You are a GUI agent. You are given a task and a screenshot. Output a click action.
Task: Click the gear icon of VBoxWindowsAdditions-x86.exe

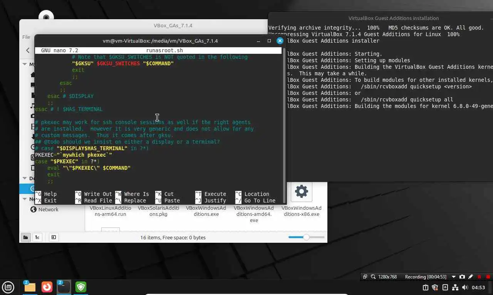[301, 191]
